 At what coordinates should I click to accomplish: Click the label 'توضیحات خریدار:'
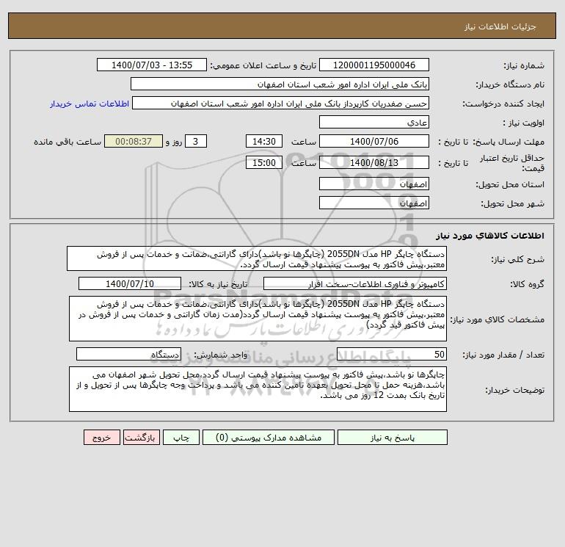click(x=515, y=390)
